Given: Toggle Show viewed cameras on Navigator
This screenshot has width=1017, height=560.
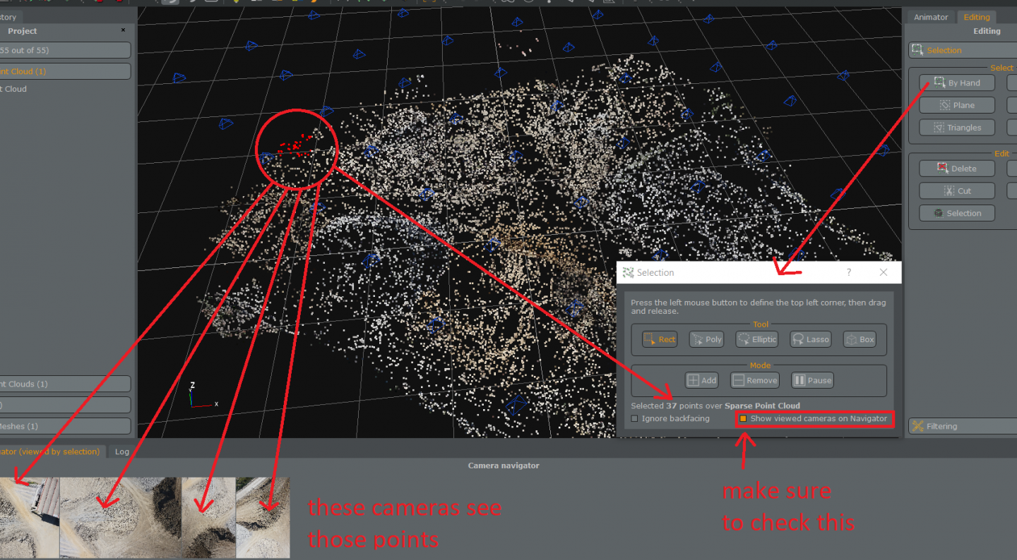Looking at the screenshot, I should pyautogui.click(x=743, y=419).
